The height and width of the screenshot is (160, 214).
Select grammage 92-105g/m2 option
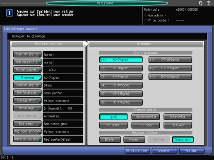pos(121,85)
